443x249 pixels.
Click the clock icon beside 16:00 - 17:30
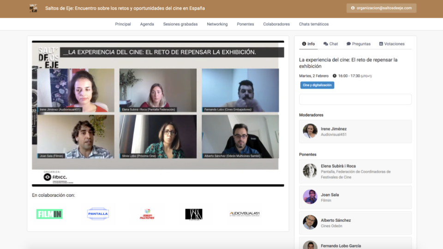pyautogui.click(x=335, y=76)
